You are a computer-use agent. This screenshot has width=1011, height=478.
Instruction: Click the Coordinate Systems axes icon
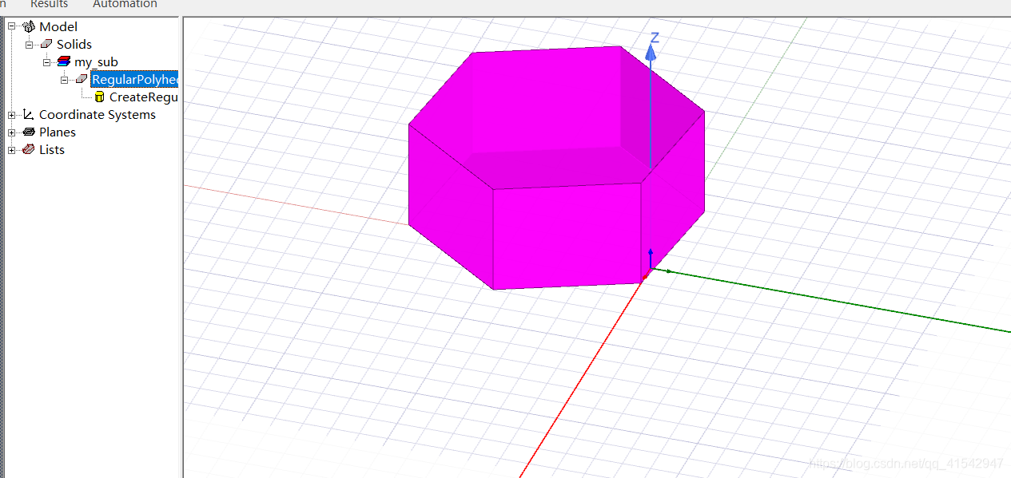pyautogui.click(x=29, y=114)
